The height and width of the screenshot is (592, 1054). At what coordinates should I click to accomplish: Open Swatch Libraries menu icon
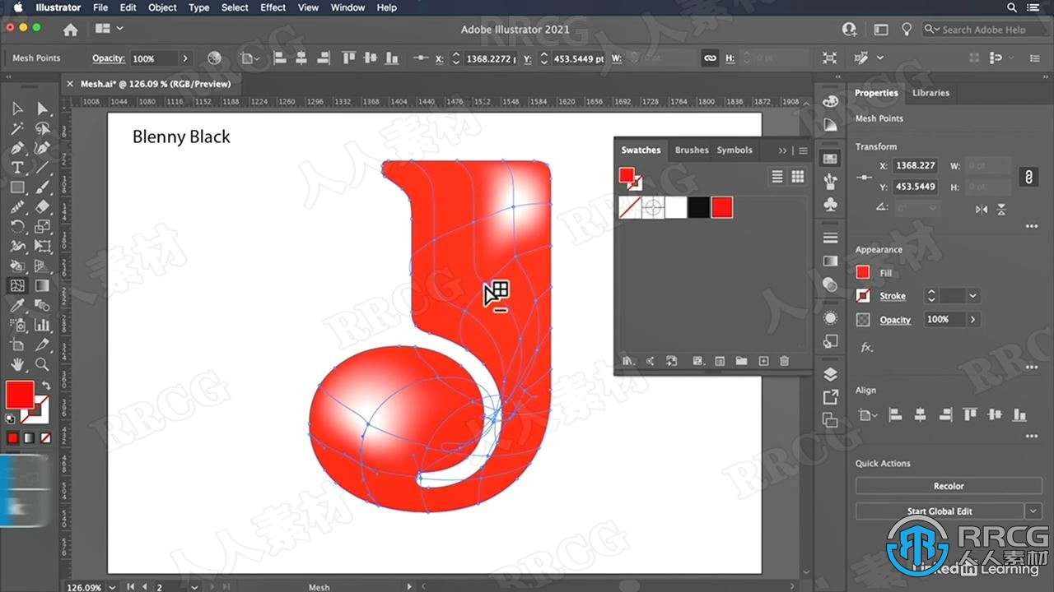click(628, 361)
